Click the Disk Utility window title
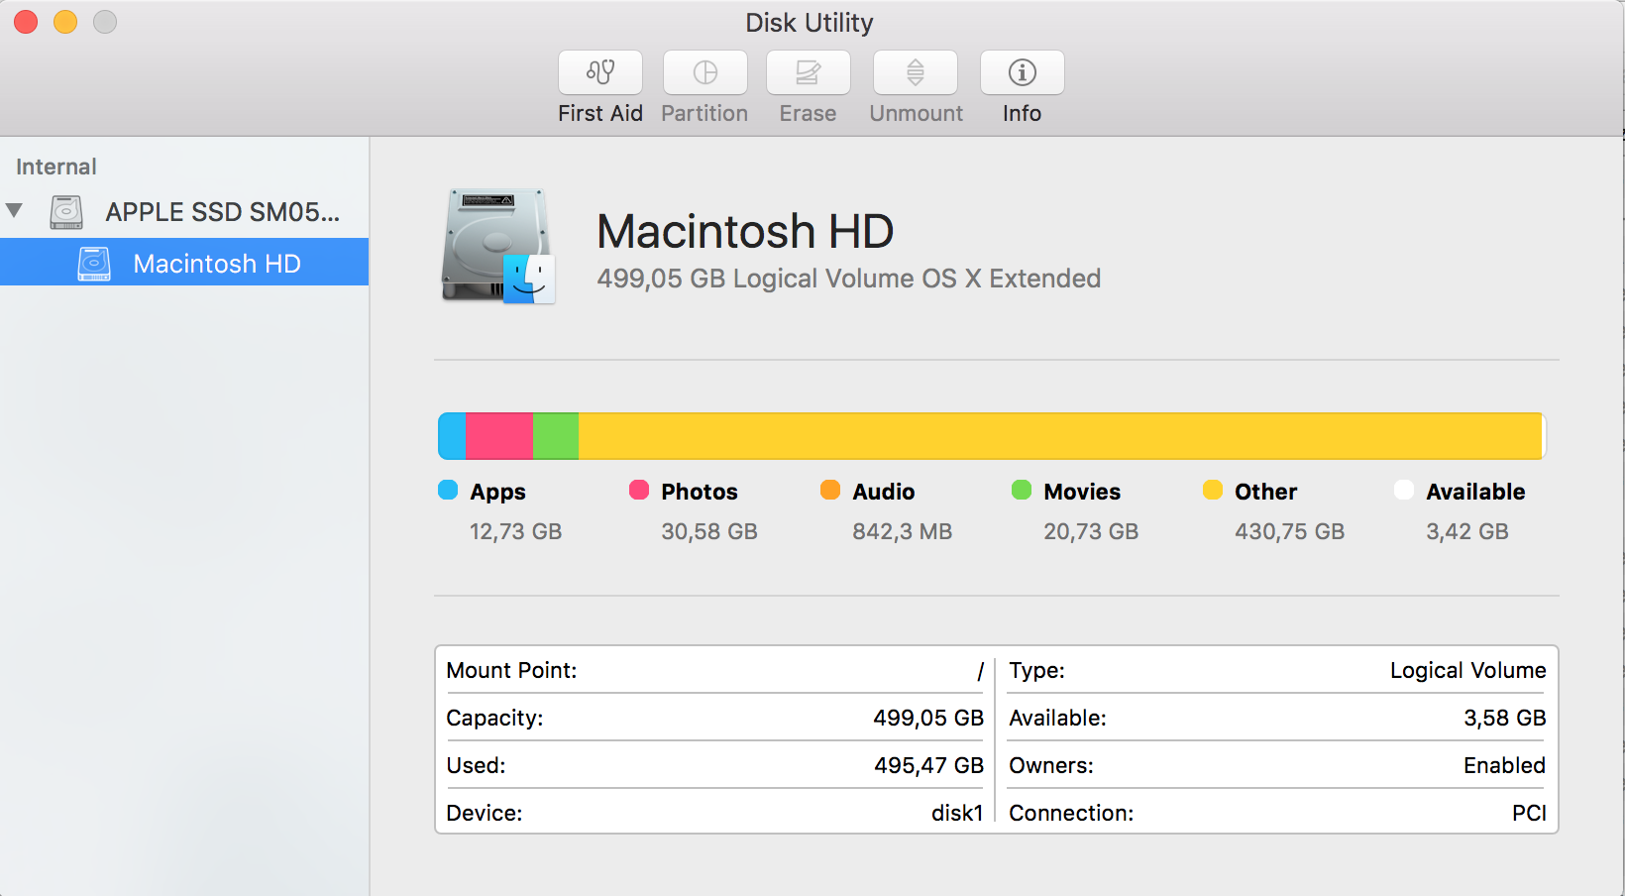 [810, 23]
